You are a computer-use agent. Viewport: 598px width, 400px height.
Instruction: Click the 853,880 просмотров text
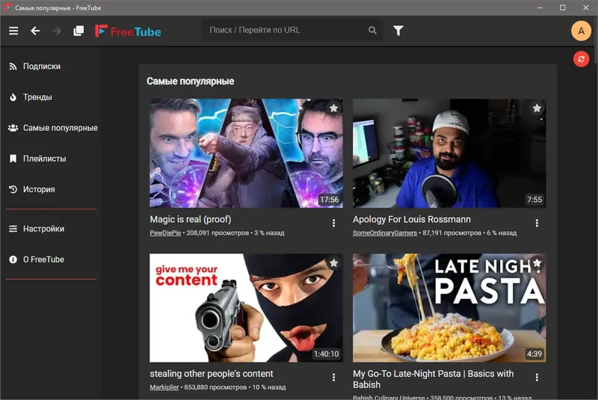coord(215,387)
